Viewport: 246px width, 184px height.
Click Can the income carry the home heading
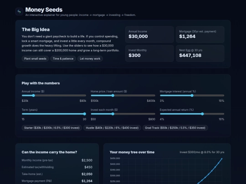[49, 152]
